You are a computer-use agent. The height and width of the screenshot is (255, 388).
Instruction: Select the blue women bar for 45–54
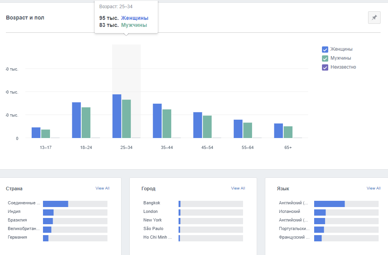[198, 125]
